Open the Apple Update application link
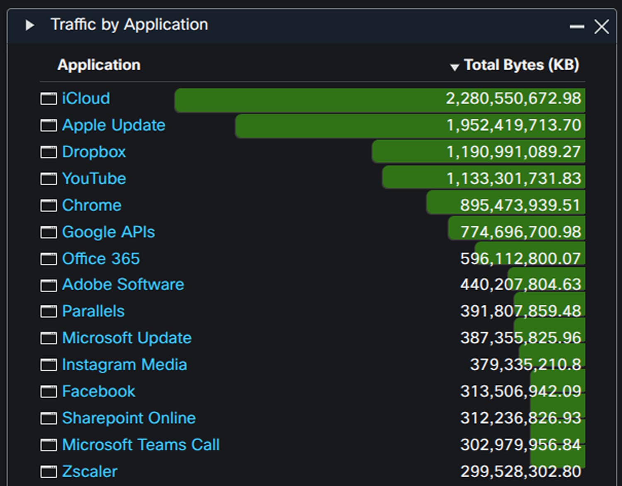The image size is (622, 486). coord(114,126)
